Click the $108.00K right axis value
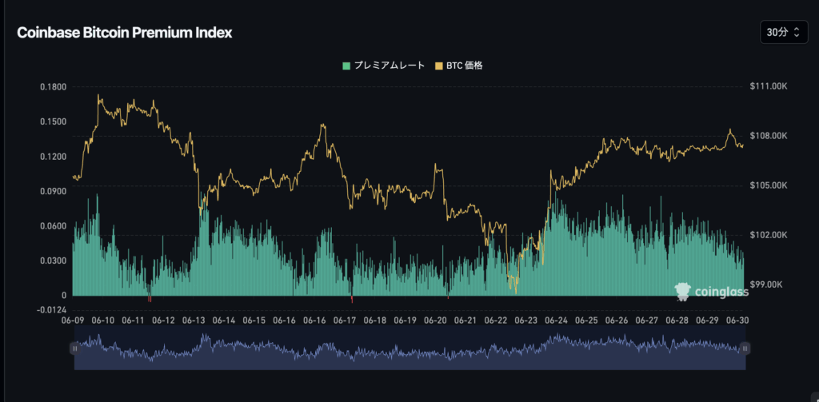Screen dimensions: 819x402 (x=769, y=136)
